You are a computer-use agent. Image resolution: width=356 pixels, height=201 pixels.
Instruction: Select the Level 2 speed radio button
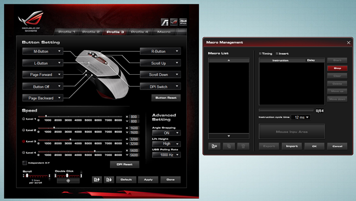pos(24,130)
